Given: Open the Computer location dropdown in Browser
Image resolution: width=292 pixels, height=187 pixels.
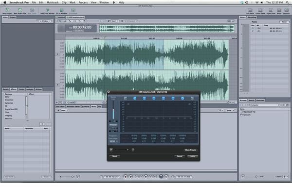Looking at the screenshot, I should click(x=264, y=105).
